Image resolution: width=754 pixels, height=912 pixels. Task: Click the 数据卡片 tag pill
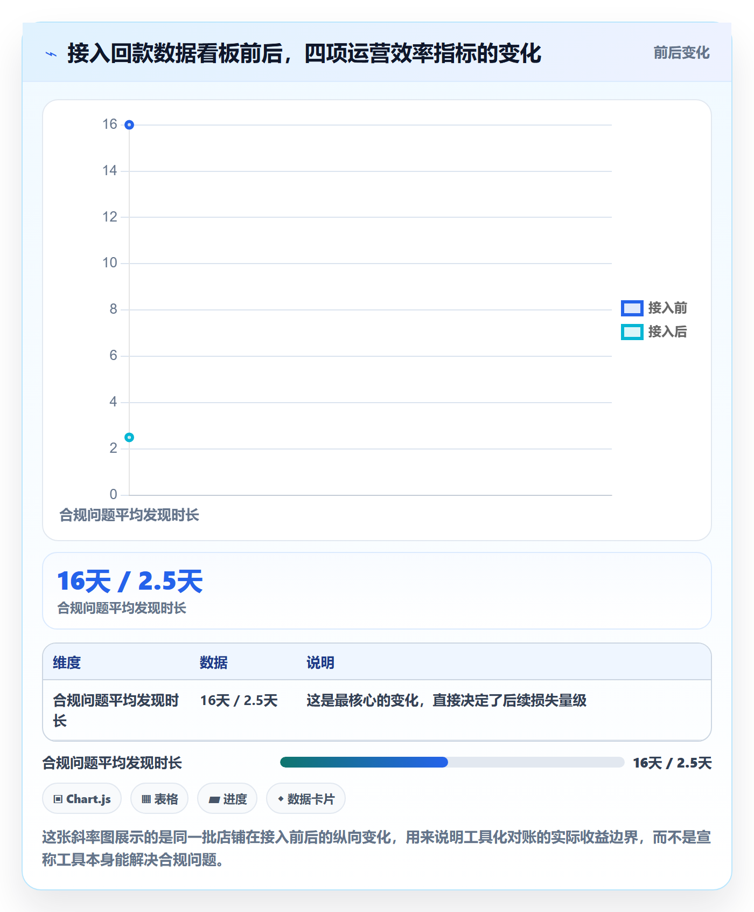[306, 799]
